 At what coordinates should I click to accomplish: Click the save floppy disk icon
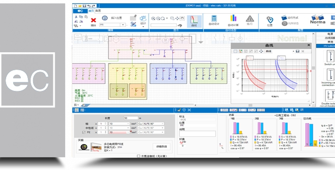pyautogui.click(x=84, y=6)
